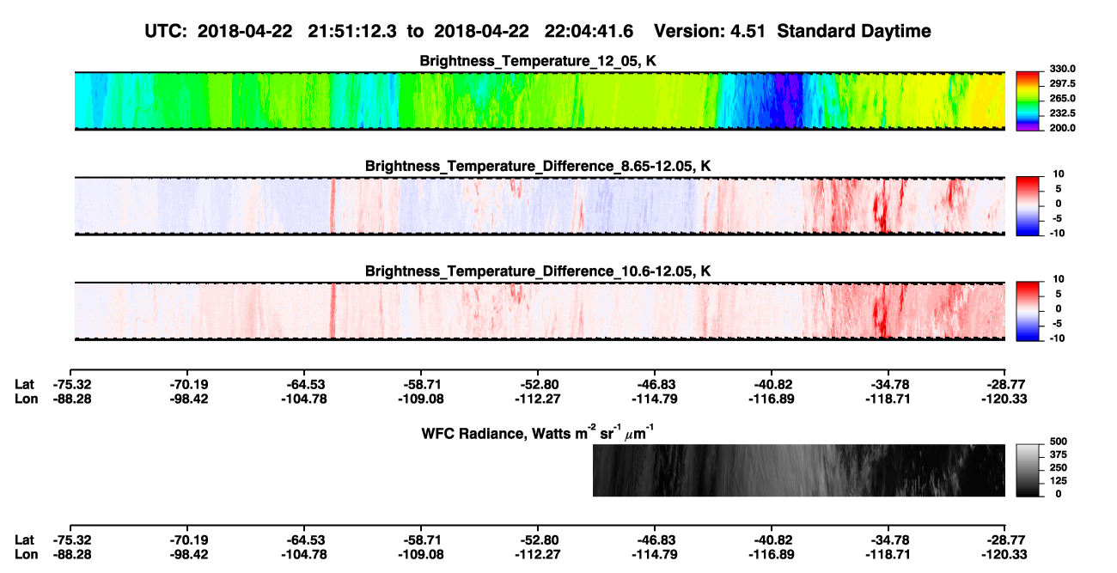Click the 8.65-12.05 difference red-blue colorbar
Viewport: 1117px width, 573px height.
1028,206
